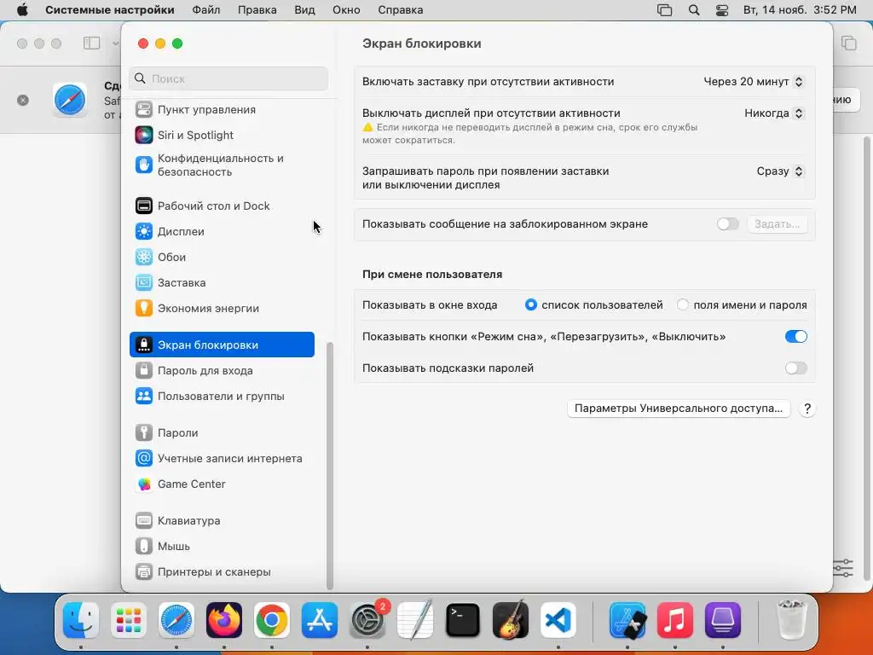Open Справка menu
The image size is (873, 655).
(x=401, y=10)
